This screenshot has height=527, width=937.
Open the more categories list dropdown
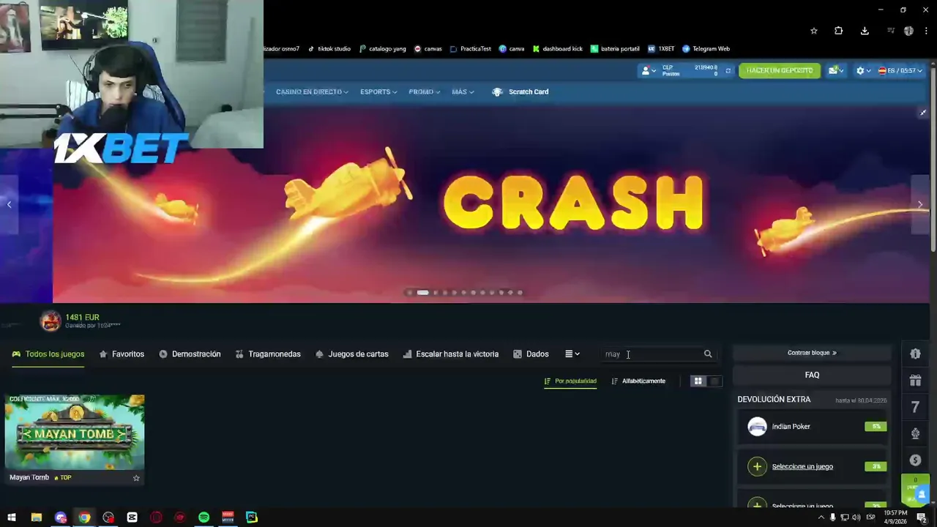coord(572,354)
